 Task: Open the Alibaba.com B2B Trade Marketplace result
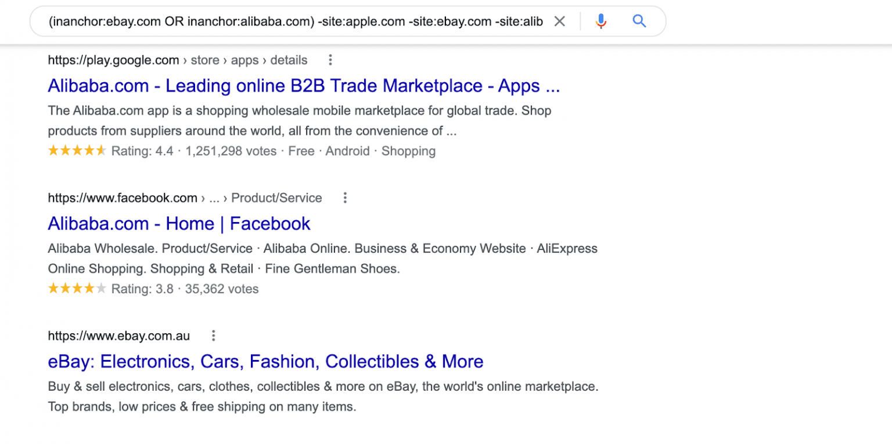(303, 85)
